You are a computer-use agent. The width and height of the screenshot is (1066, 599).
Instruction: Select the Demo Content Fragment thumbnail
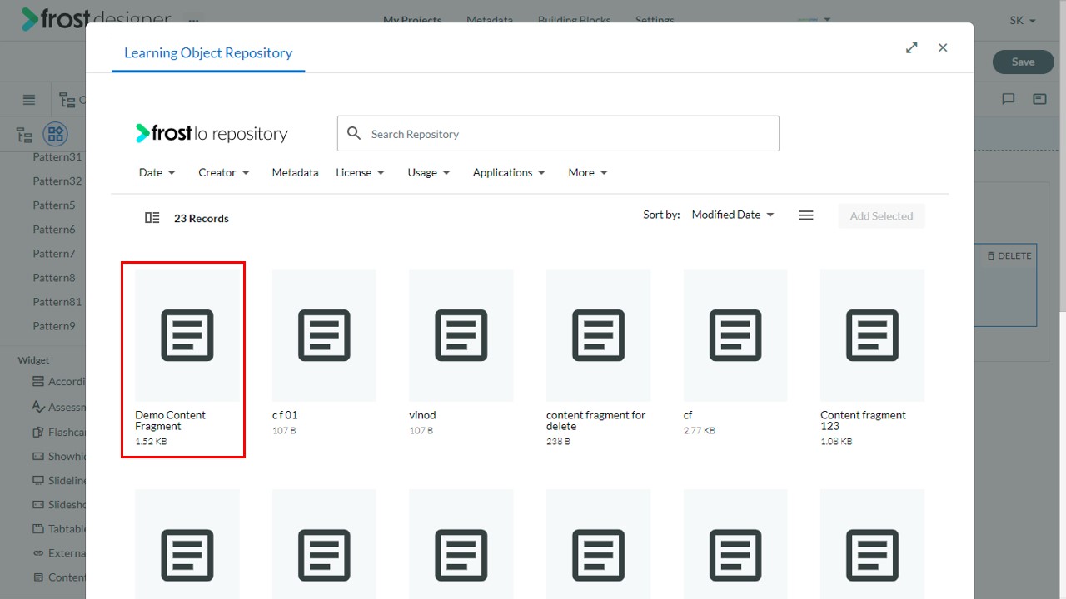(x=187, y=335)
